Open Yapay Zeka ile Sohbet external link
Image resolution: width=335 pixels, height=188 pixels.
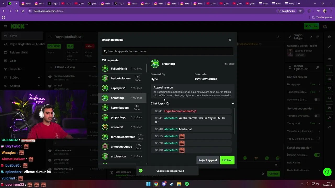click(319, 139)
